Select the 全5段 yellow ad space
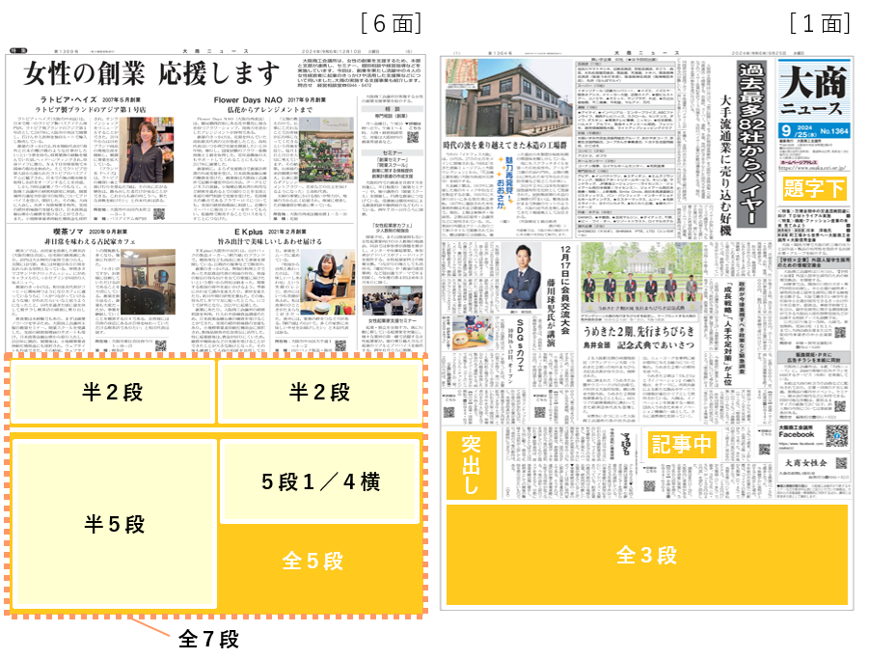 (313, 562)
